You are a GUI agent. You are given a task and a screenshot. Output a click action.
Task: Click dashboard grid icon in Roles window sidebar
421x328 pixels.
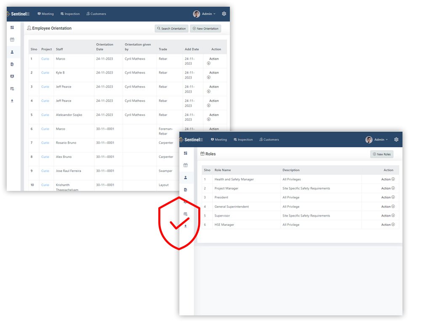(x=185, y=153)
